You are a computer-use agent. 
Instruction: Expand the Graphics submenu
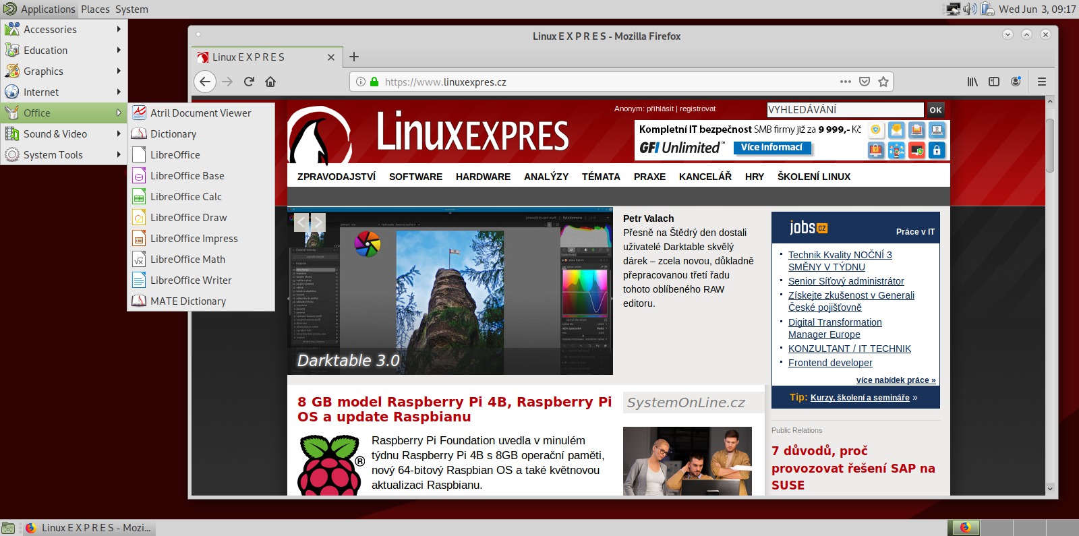point(63,71)
